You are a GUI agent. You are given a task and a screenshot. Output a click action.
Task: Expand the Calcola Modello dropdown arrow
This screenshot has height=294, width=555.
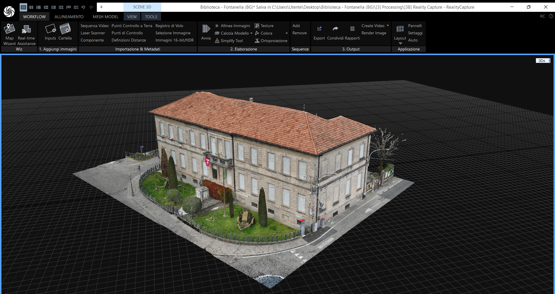251,33
